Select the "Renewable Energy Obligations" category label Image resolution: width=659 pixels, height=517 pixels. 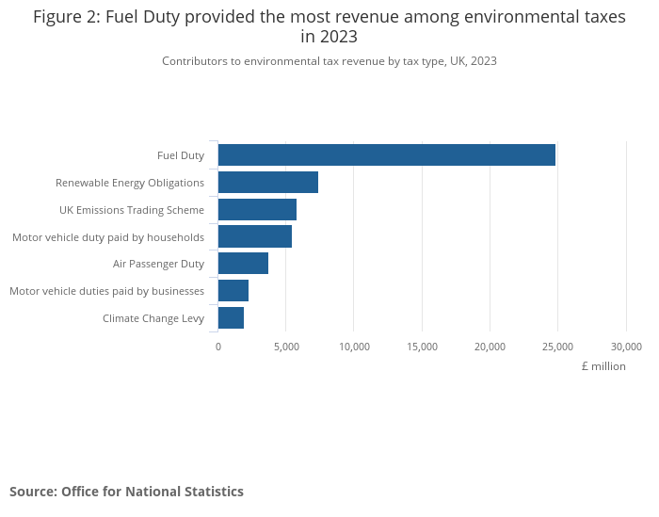[130, 183]
